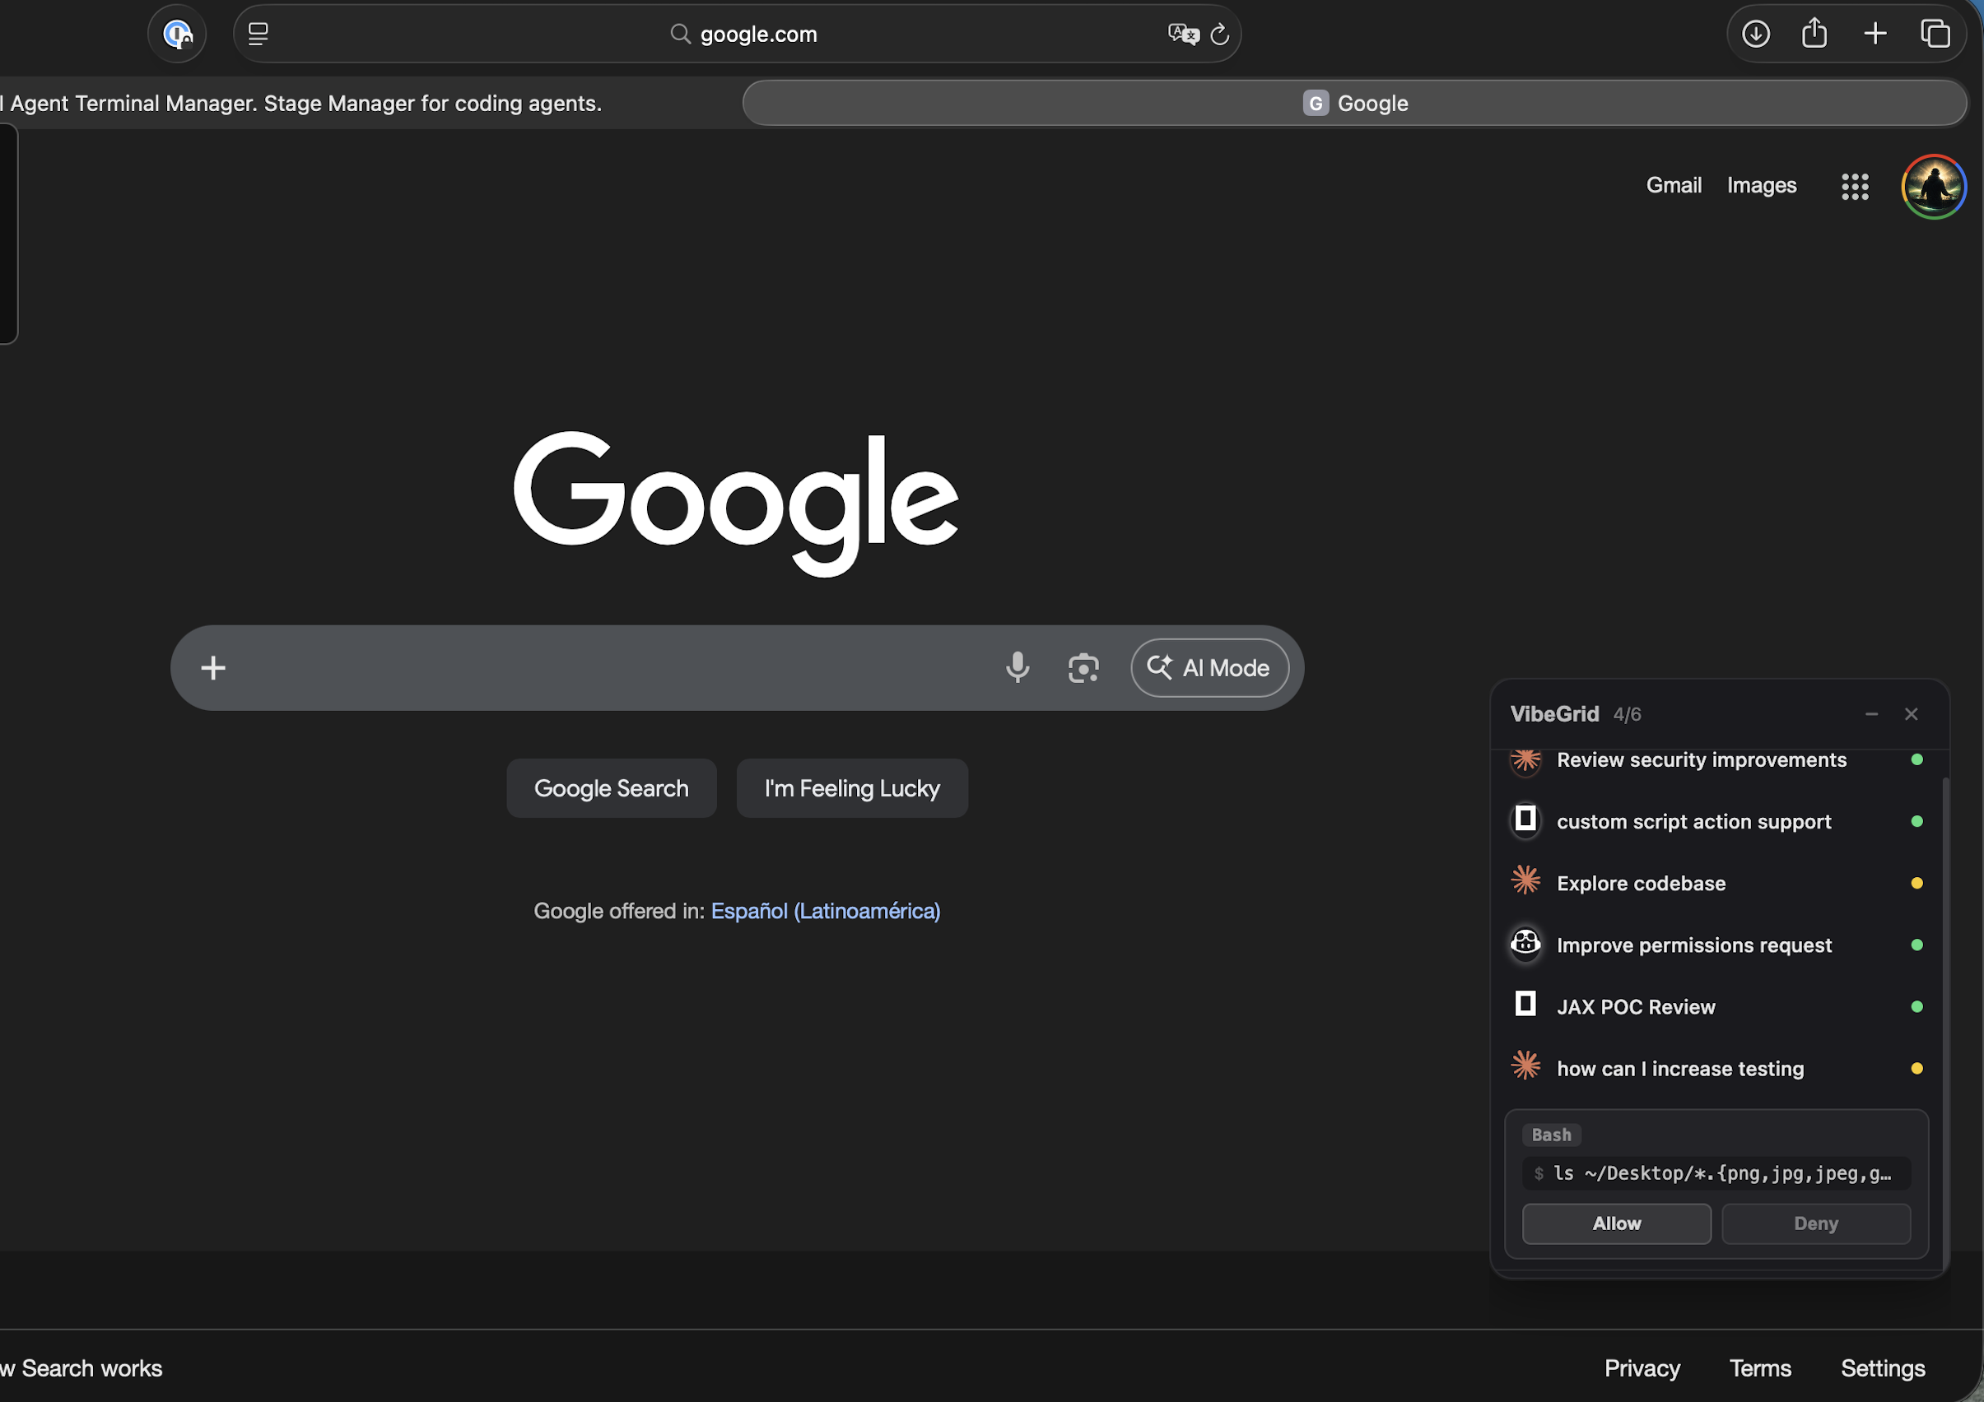Select the Explore codebase session in VibeGrid
This screenshot has height=1402, width=1984.
[1640, 883]
